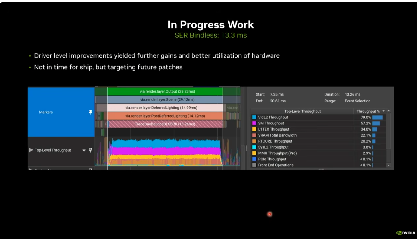Screen dimensions: 417x239
Task: Select the via.render.layer.Output marker bar
Action: pyautogui.click(x=165, y=91)
